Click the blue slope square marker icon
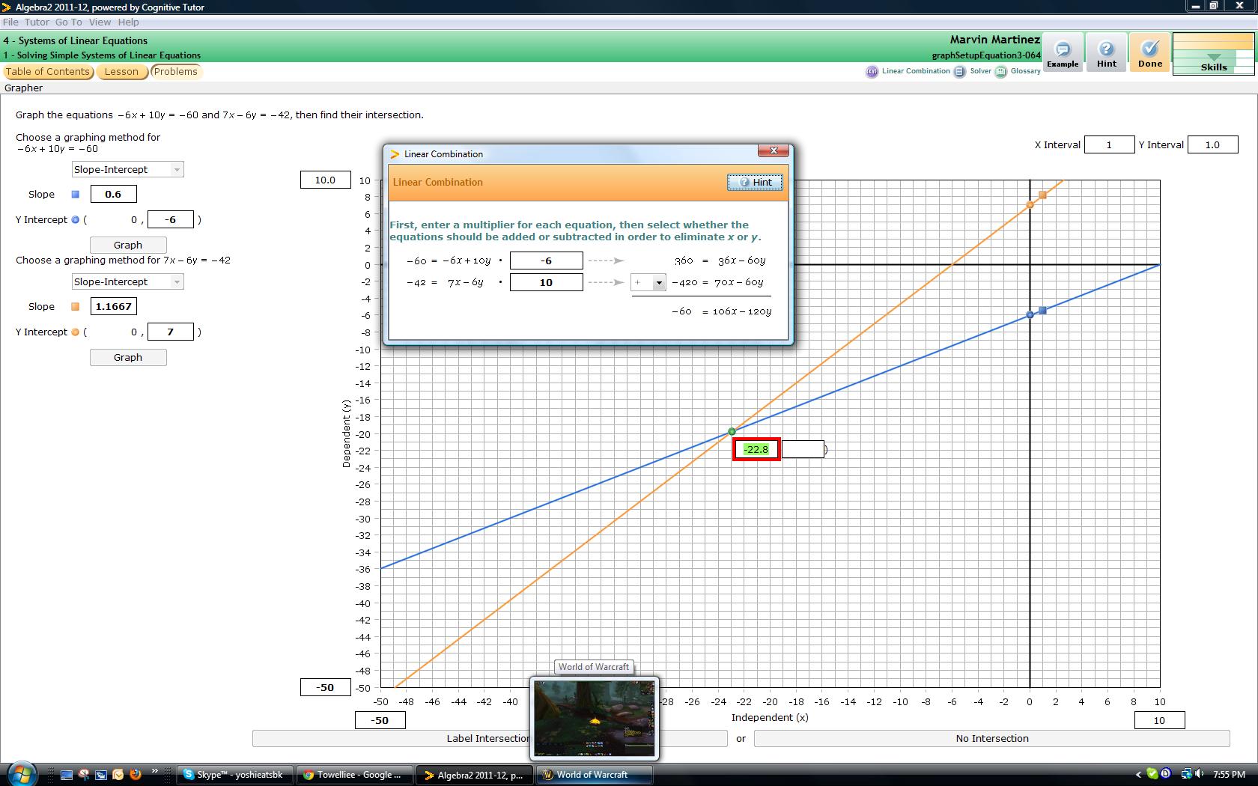Screen dimensions: 1258x786 (75, 194)
